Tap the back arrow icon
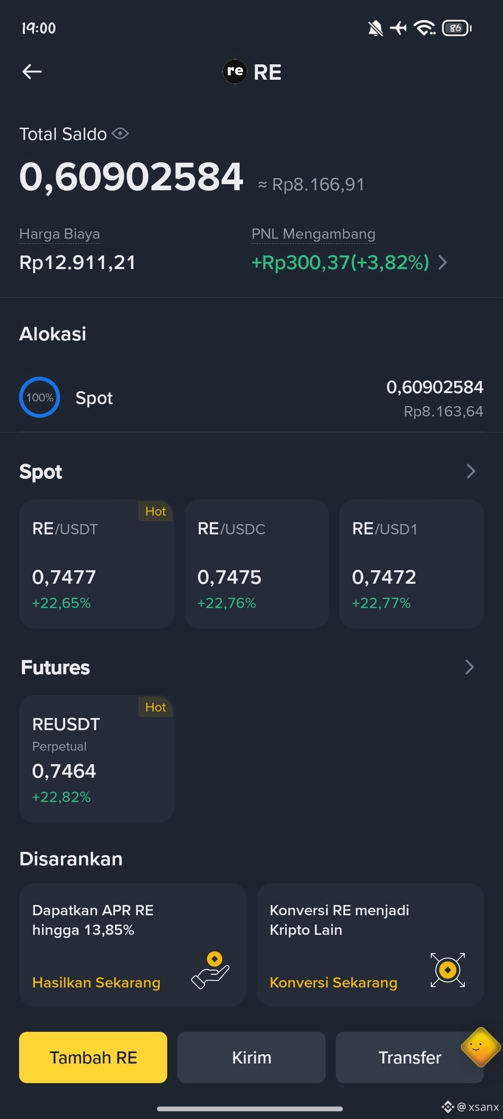 tap(32, 71)
